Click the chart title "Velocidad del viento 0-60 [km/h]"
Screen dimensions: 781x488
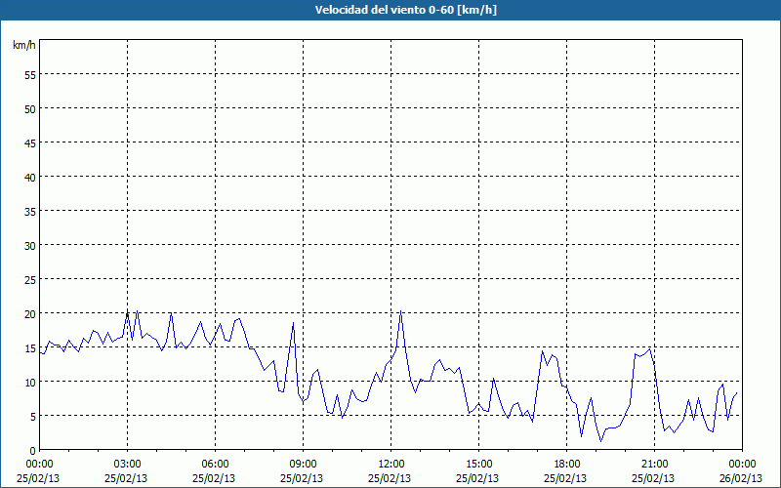(406, 10)
